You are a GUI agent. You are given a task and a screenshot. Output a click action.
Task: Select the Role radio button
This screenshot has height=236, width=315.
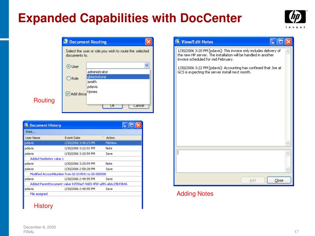[x=69, y=78]
